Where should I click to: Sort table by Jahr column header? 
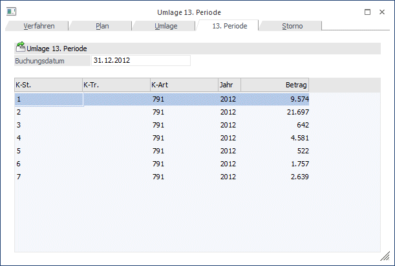point(229,85)
